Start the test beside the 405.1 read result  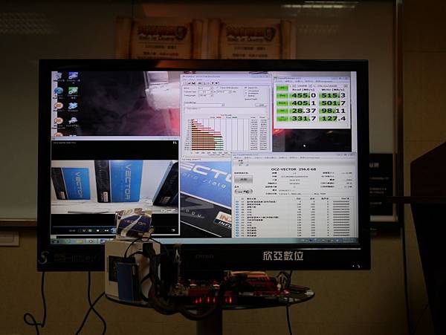(x=282, y=103)
